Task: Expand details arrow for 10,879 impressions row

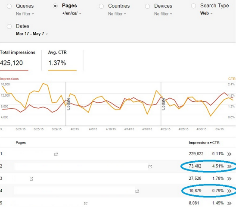Action: point(230,191)
